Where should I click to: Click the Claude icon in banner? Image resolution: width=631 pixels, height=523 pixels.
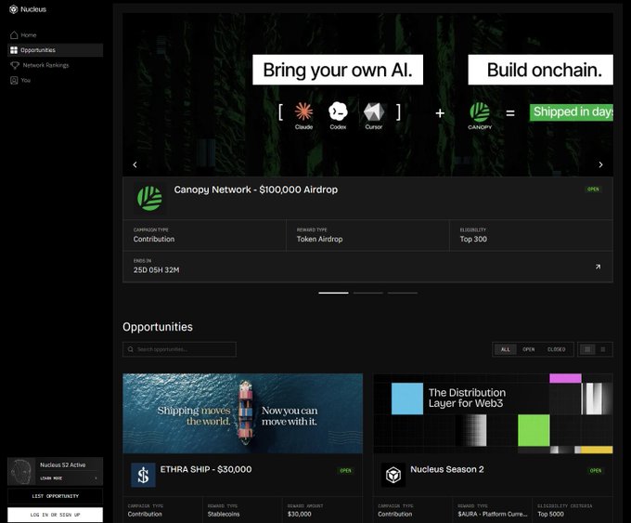click(x=303, y=111)
